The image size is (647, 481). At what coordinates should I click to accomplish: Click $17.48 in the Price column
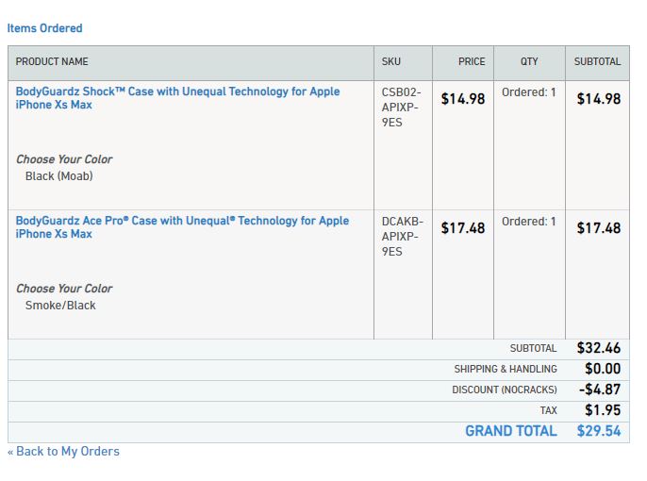tap(463, 228)
